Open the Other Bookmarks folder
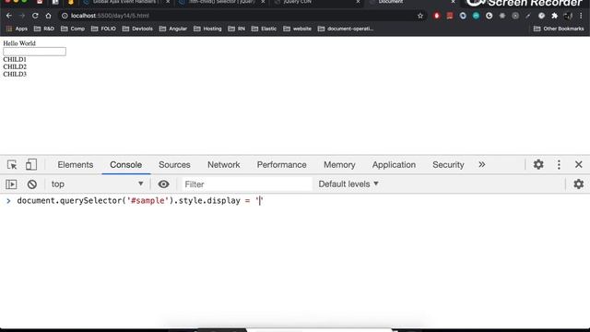This screenshot has width=590, height=332. (559, 29)
